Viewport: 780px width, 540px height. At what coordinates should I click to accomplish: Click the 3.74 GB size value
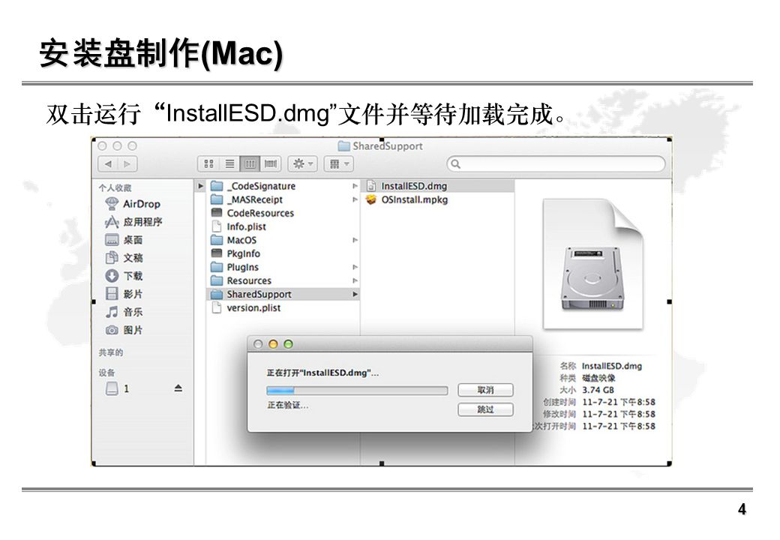coord(598,390)
